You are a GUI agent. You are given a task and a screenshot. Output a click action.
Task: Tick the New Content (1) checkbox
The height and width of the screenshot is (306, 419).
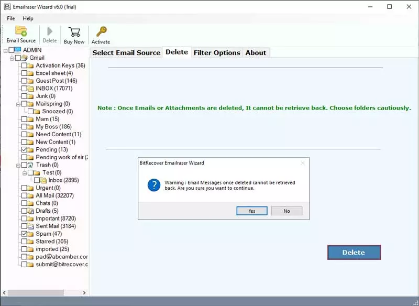pos(24,142)
